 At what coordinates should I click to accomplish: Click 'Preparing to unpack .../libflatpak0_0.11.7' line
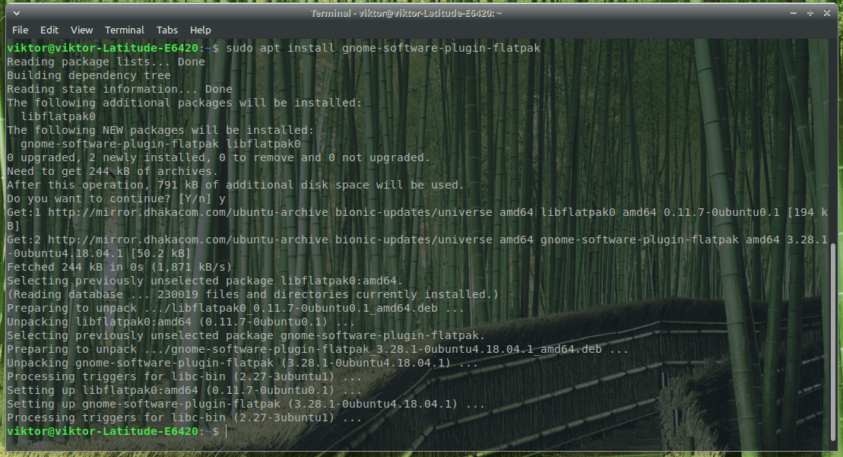(x=236, y=308)
